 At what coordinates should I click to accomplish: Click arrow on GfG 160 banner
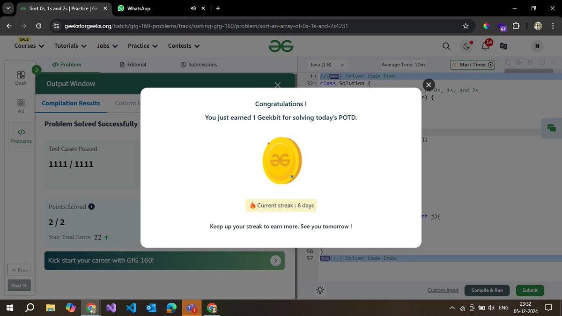pos(276,260)
